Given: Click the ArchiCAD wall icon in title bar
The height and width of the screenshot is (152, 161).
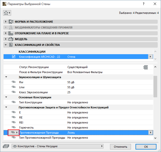Looking at the screenshot, I should tap(4, 4).
